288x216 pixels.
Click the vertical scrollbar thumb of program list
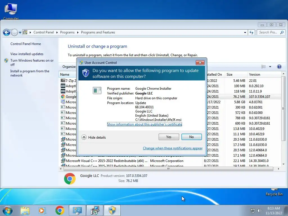283,108
